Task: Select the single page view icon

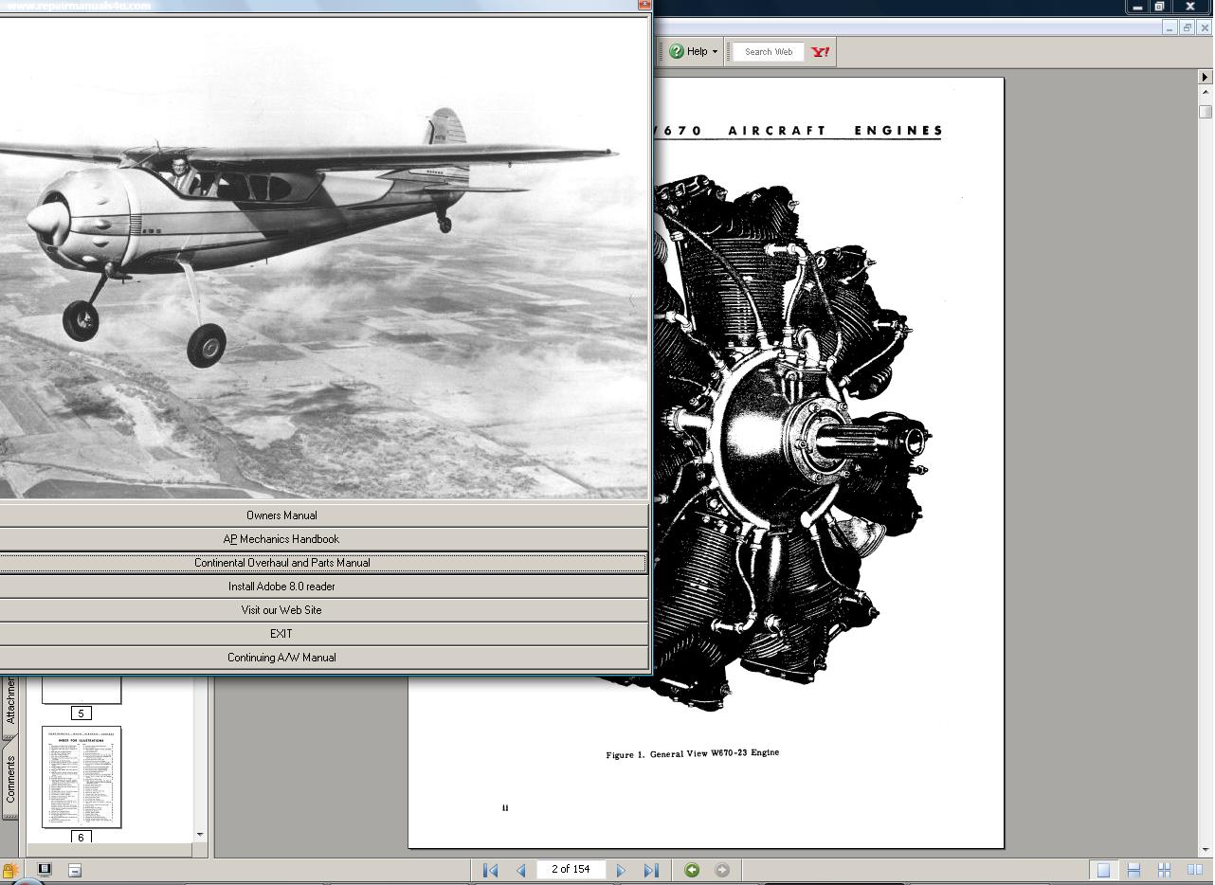Action: (1104, 869)
